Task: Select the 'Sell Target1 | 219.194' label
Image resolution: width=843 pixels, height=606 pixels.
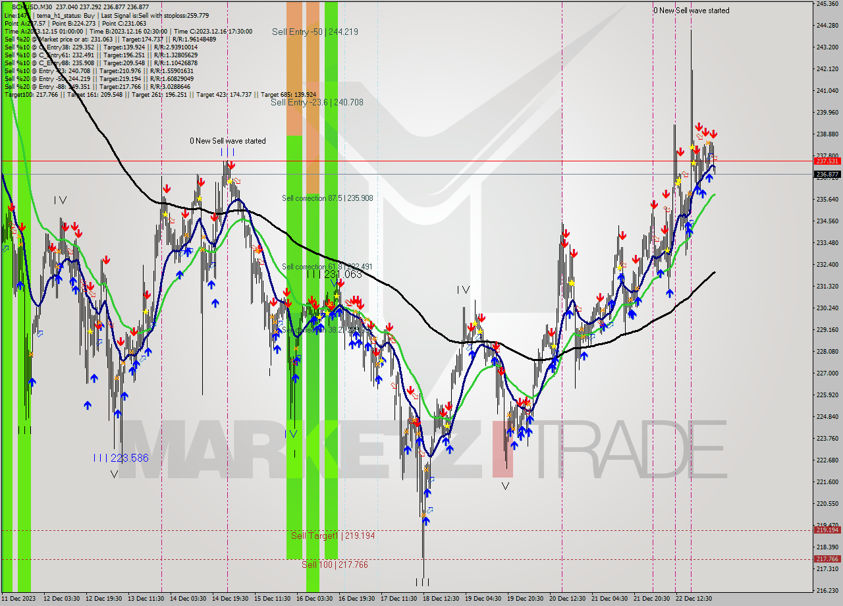Action: pos(333,536)
